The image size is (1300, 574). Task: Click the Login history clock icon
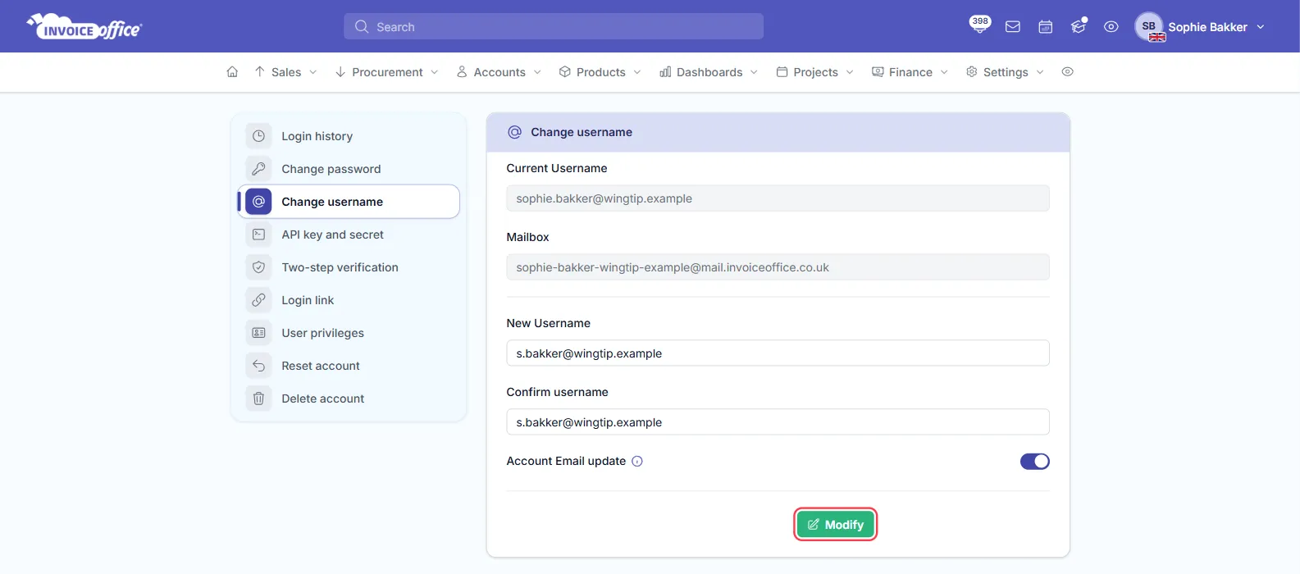[x=258, y=136]
